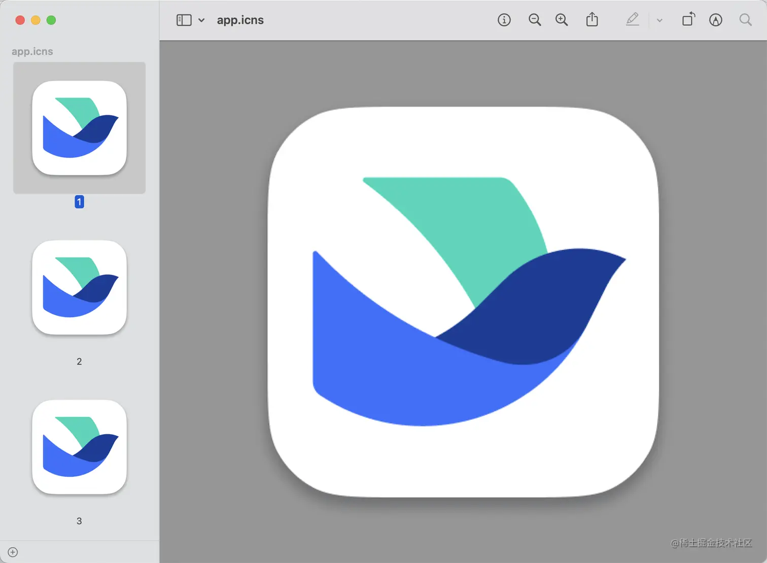
Task: Toggle the sidebar view button
Action: [x=184, y=20]
